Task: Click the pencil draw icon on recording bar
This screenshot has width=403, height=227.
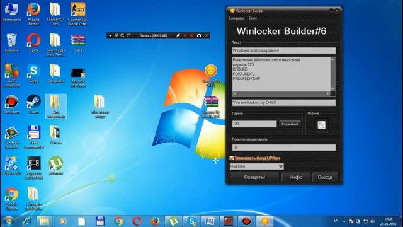Action: coord(178,35)
